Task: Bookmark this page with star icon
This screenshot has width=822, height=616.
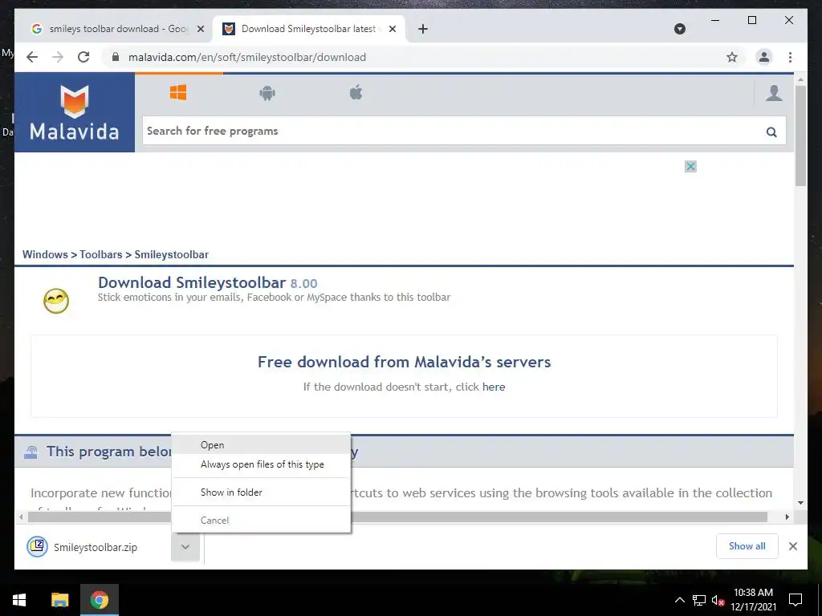Action: coord(732,57)
